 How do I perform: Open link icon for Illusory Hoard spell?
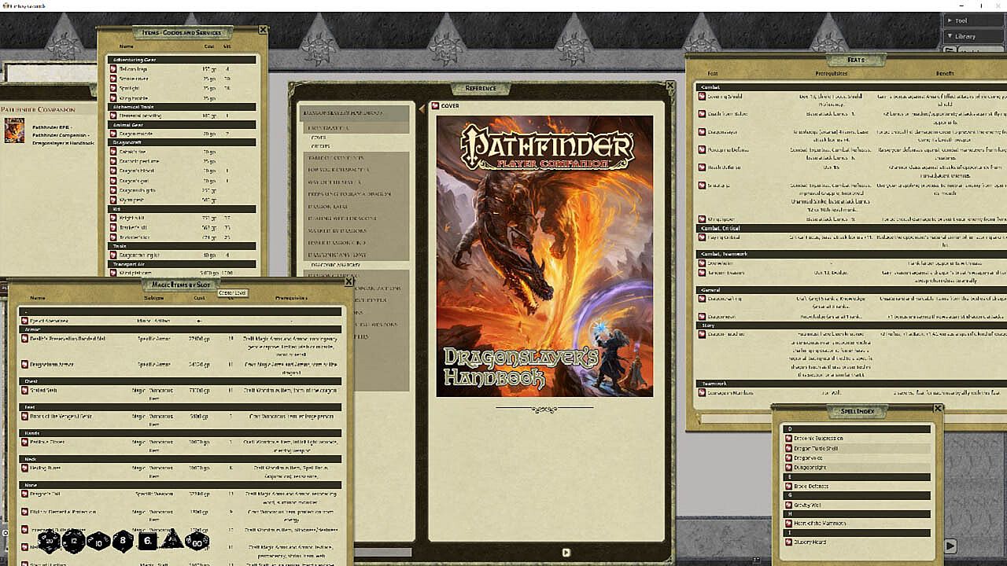[x=788, y=542]
